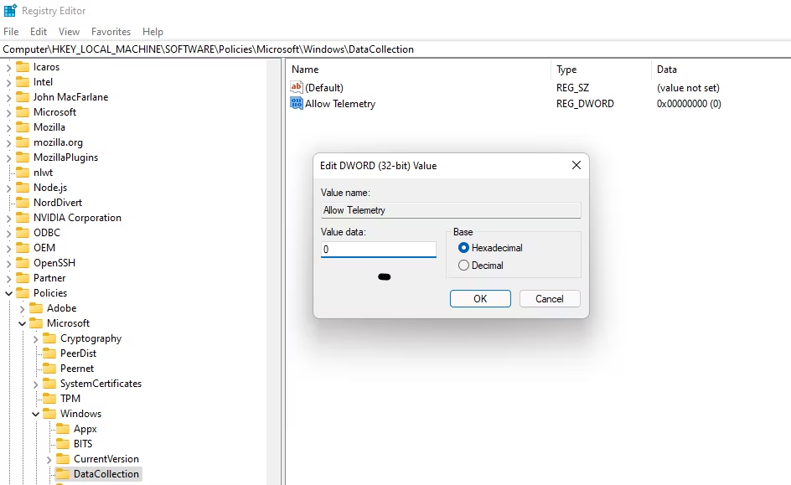Open the Favorites menu

pos(111,31)
